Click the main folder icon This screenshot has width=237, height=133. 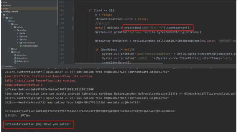7,18
